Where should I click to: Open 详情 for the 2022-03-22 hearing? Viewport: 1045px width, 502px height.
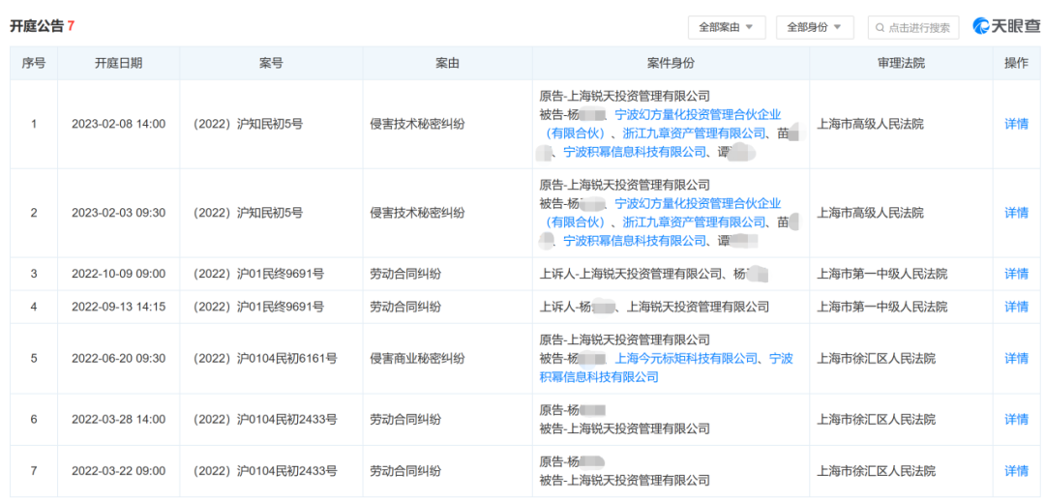click(x=1016, y=471)
